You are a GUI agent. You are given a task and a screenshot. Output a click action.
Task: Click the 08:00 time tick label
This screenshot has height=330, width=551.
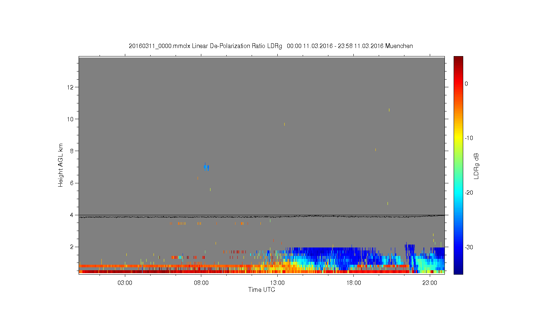pyautogui.click(x=201, y=283)
